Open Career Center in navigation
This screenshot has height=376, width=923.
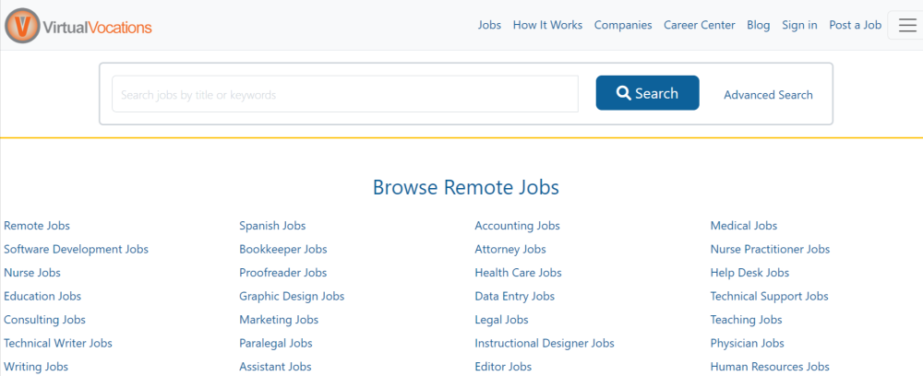(x=700, y=25)
